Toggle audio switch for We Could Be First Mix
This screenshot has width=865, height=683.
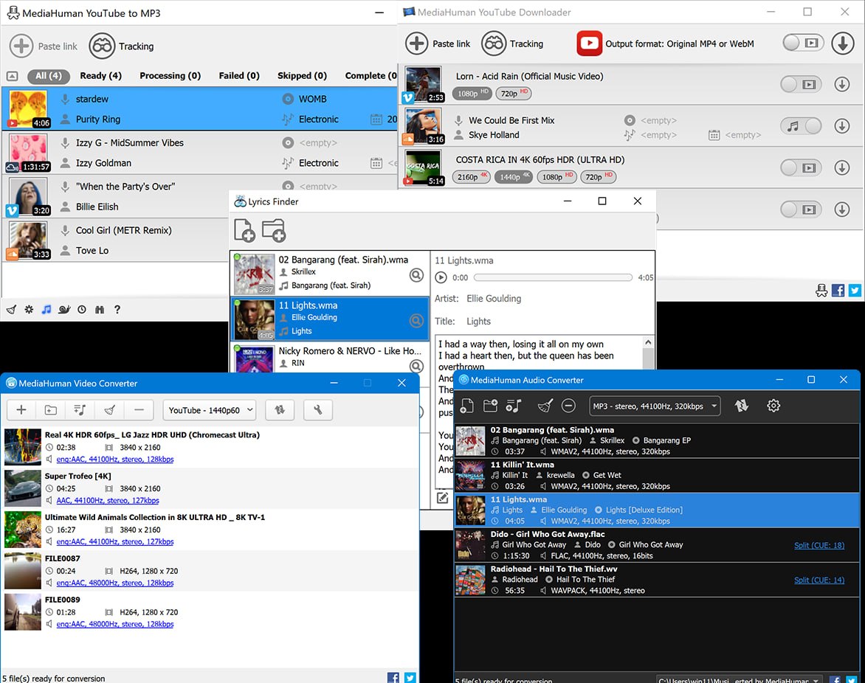coord(801,126)
